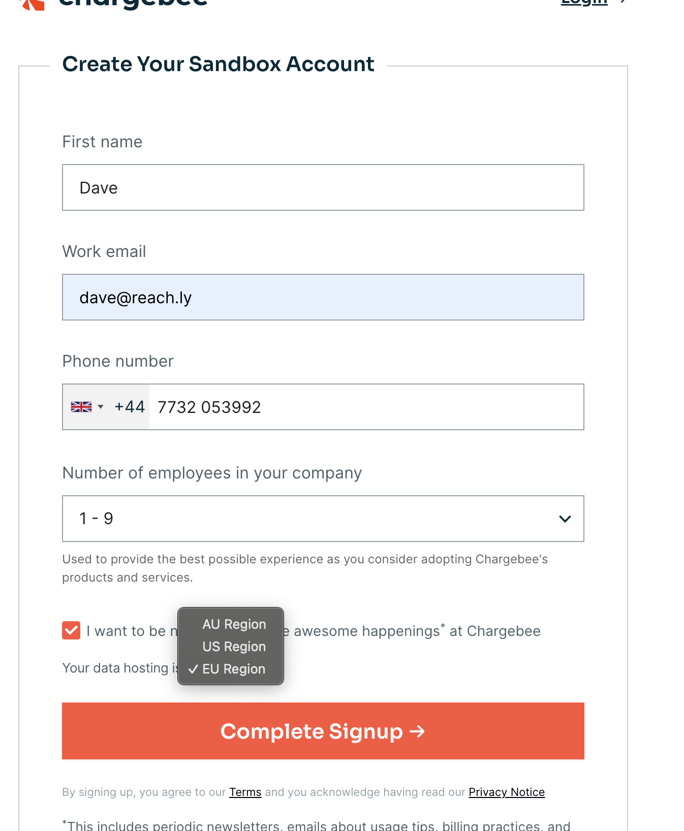Click the First name input field
Image resolution: width=684 pixels, height=831 pixels.
[323, 187]
